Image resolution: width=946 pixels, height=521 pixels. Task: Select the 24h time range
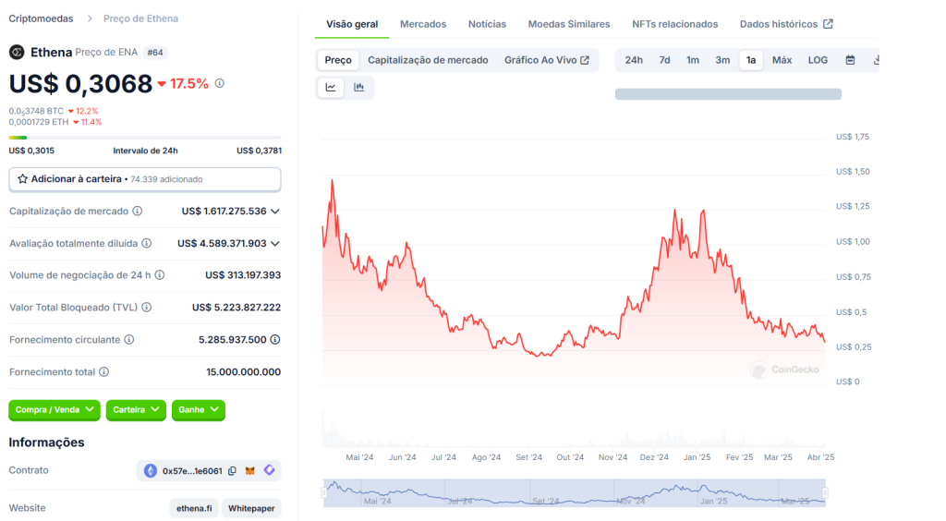pos(634,60)
